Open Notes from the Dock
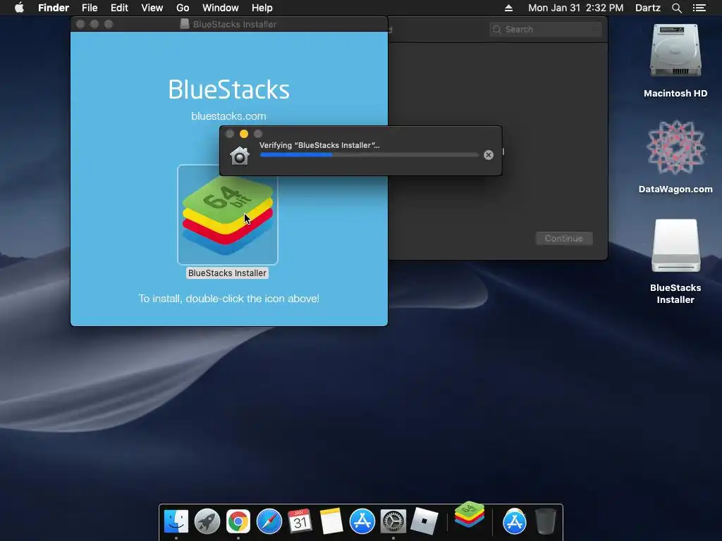Viewport: 722px width, 541px height. point(331,522)
